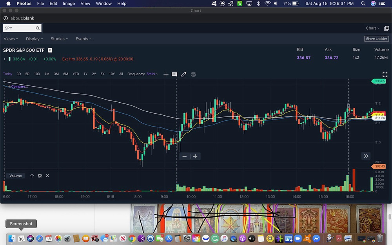Viewport: 392px width, 245px height.
Task: Move the Volume study up with the arrow
Action: tap(32, 176)
